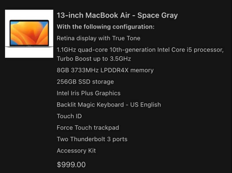Click the Turbo Boost up to 3.5GHz text
The image size is (232, 173).
[94, 59]
